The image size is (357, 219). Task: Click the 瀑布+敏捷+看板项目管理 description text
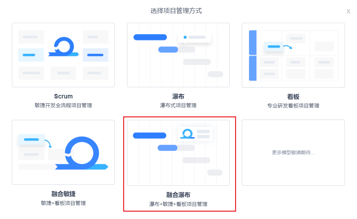178,204
